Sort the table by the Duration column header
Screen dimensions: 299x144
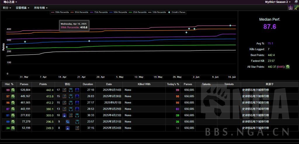tap(88, 84)
